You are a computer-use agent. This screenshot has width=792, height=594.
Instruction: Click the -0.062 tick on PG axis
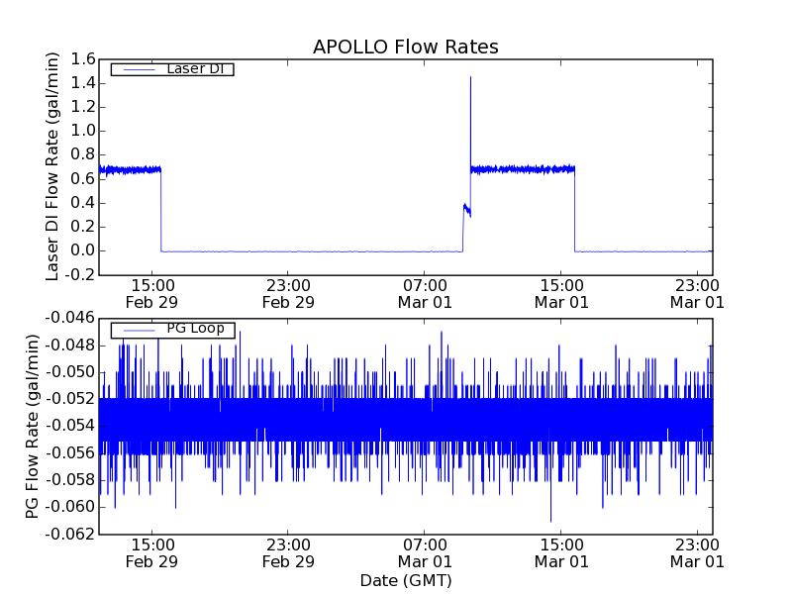70,534
